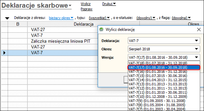
Task: Choose VAT-7(14) (01.04.2013 - 31.12.2015)
Action: tap(164, 80)
